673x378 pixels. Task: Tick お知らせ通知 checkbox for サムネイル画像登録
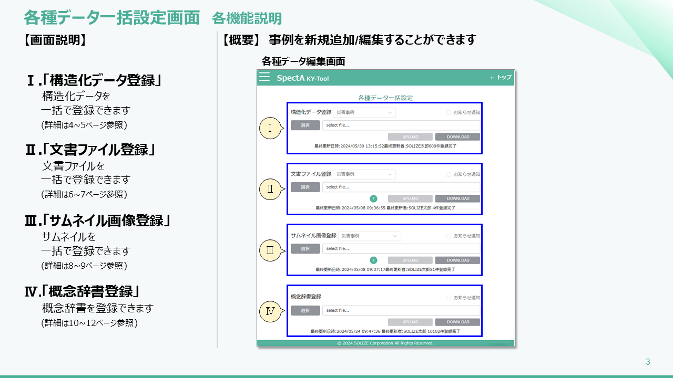449,236
